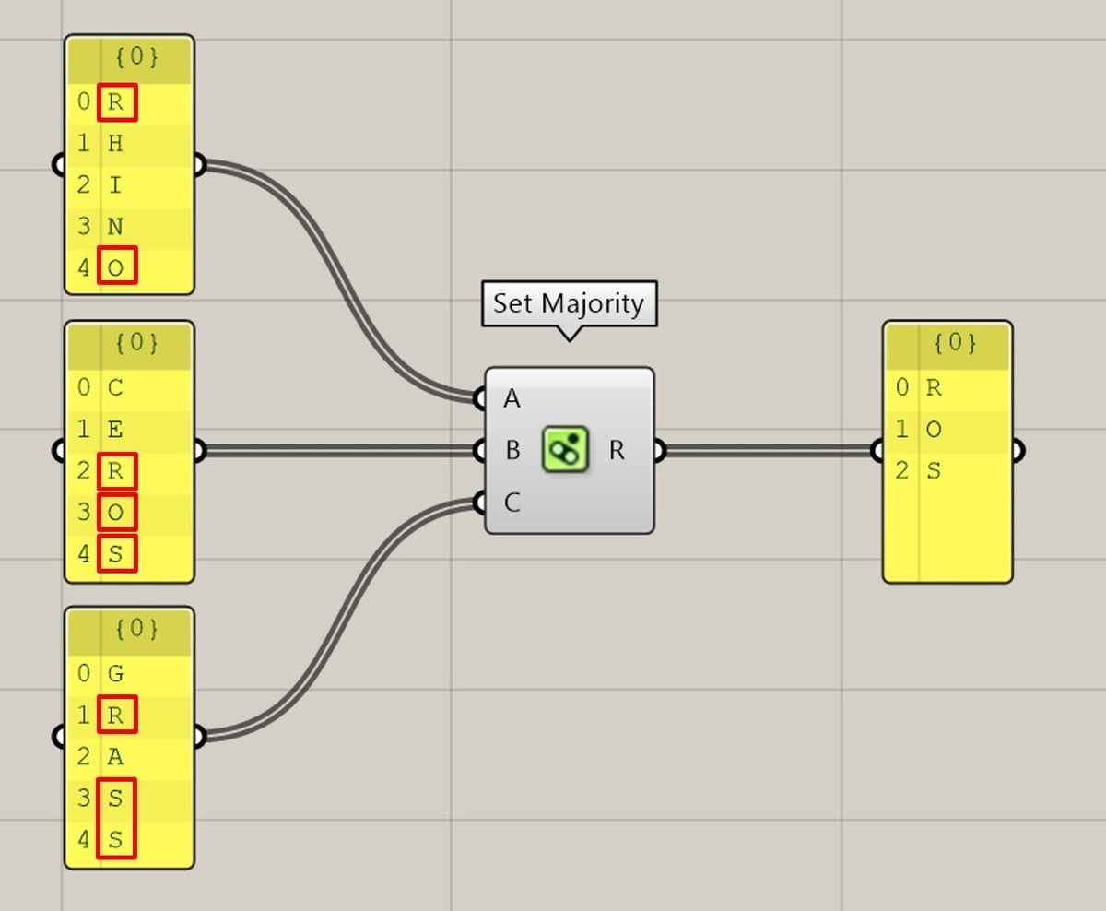
Task: Click row 4 'S' in the middle panel
Action: pos(129,554)
